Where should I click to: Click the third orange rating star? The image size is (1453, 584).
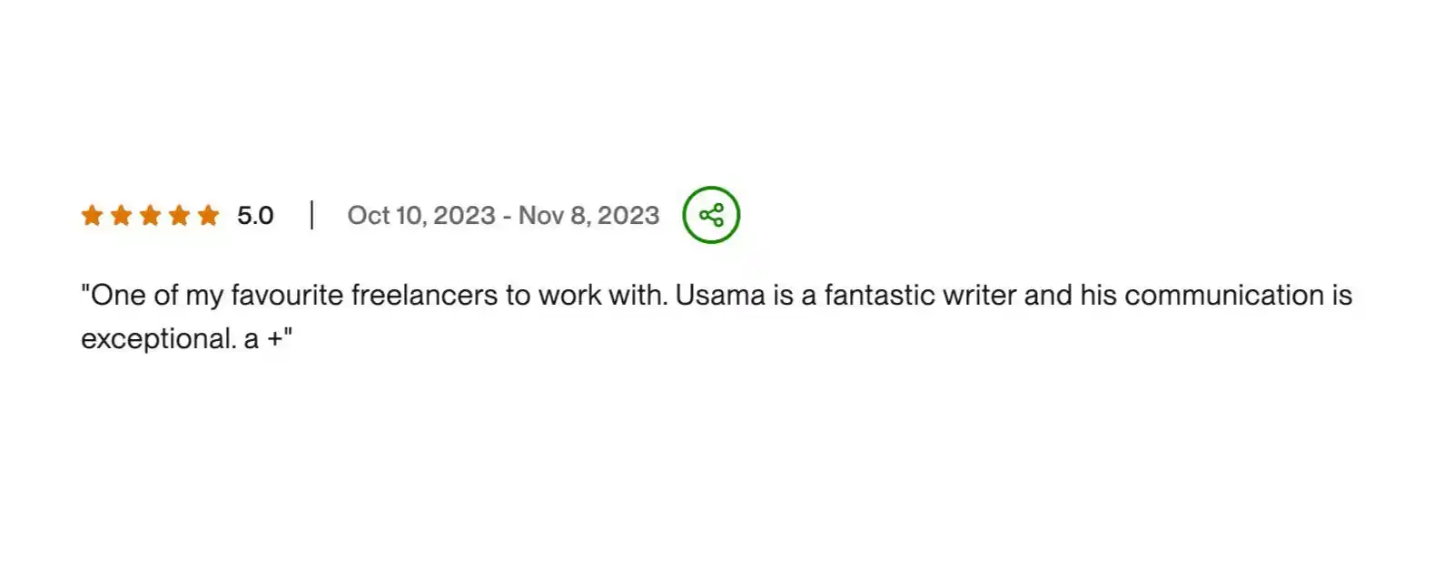(150, 215)
